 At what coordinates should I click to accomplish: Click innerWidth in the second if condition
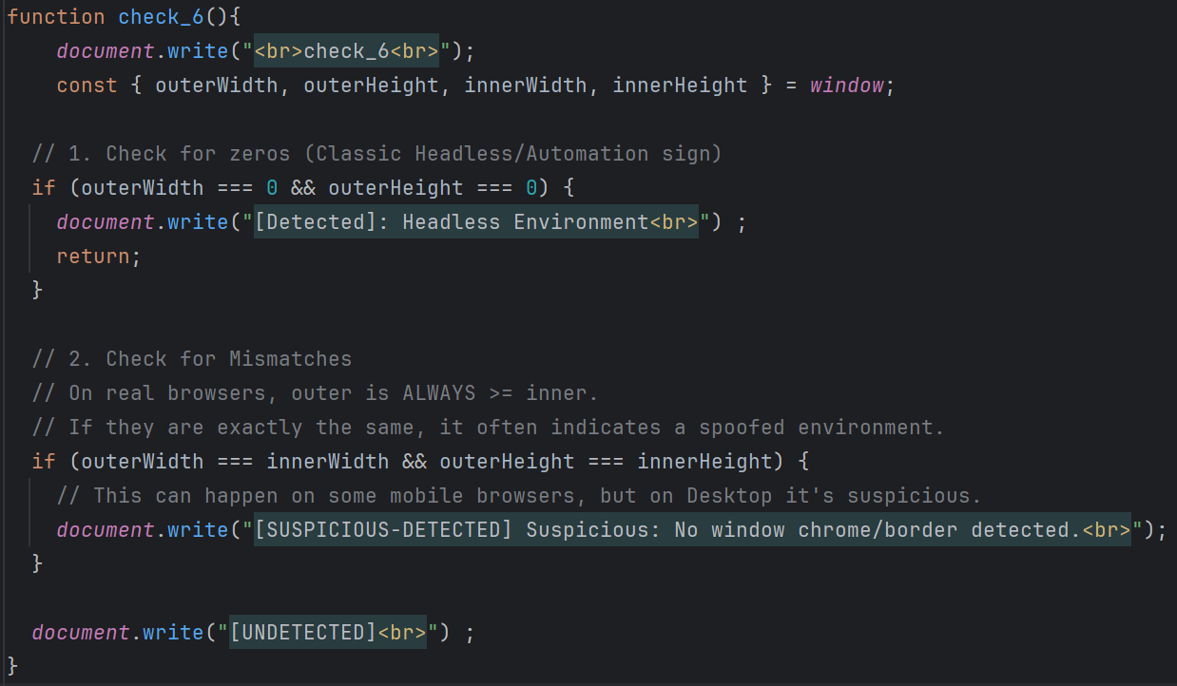click(x=327, y=462)
